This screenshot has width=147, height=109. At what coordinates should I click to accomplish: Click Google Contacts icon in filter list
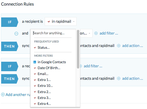(x=35, y=62)
